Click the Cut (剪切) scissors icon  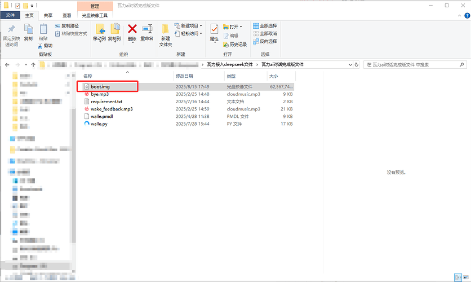[x=45, y=46]
